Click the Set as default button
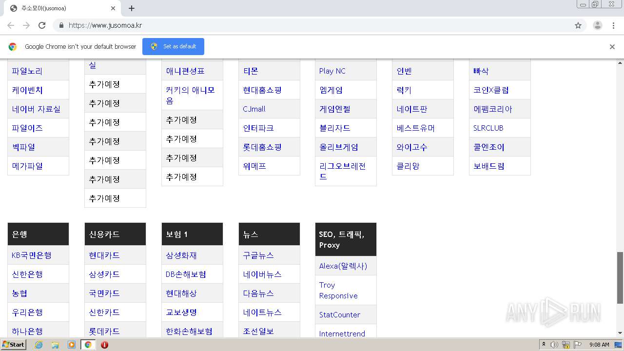The width and height of the screenshot is (624, 351). (173, 47)
